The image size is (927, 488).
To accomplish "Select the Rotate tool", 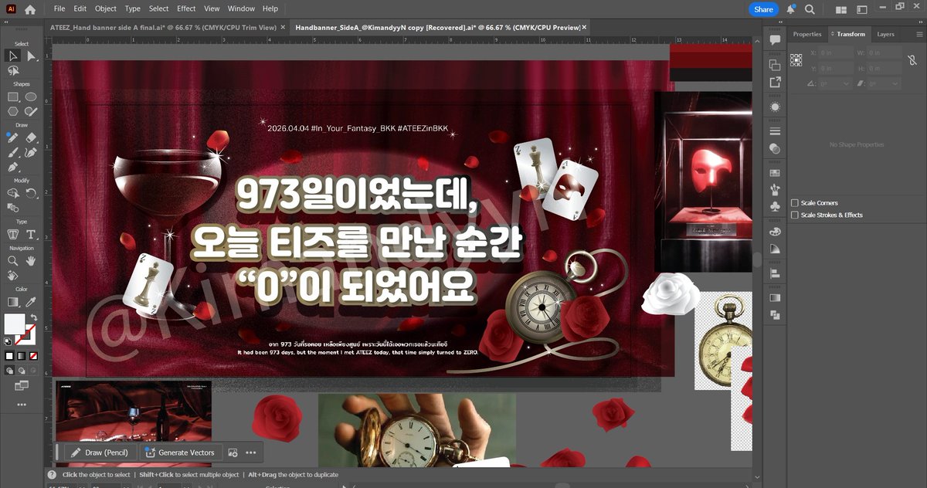I will [x=31, y=193].
